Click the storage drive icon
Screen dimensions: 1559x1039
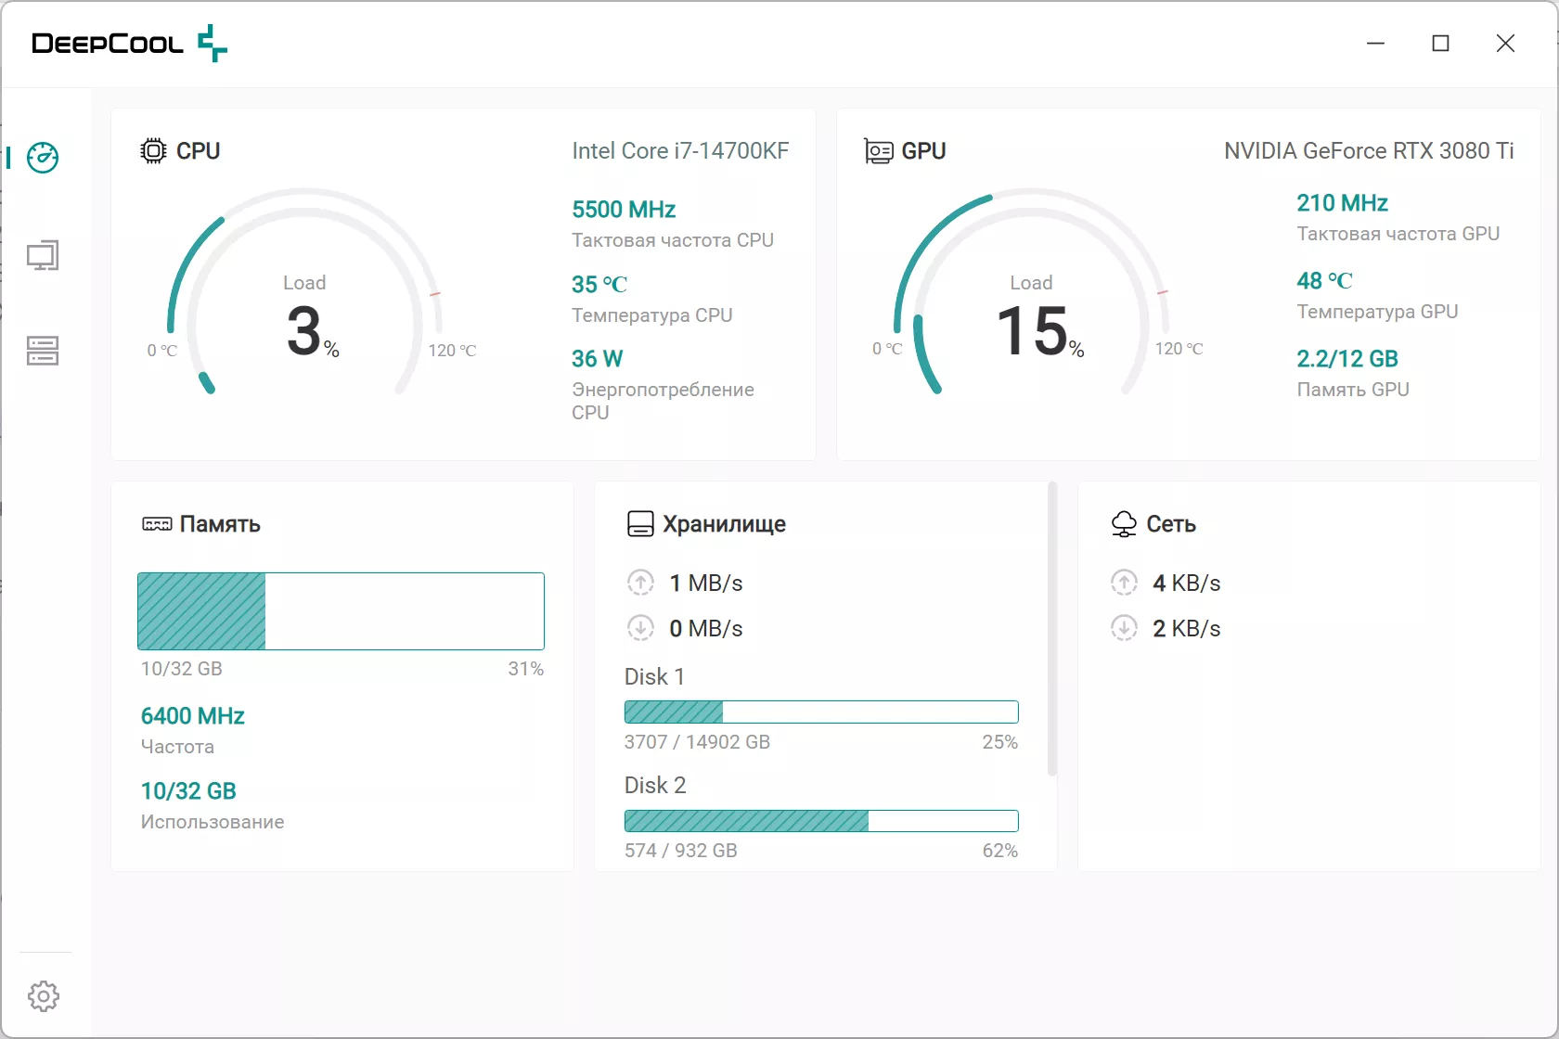pyautogui.click(x=640, y=524)
